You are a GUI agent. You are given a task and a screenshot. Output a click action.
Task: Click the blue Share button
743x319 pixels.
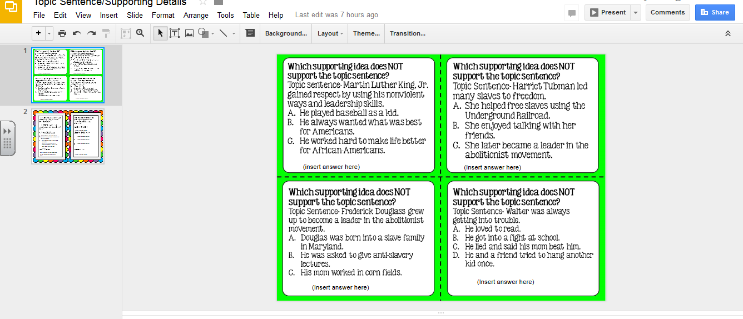tap(715, 12)
